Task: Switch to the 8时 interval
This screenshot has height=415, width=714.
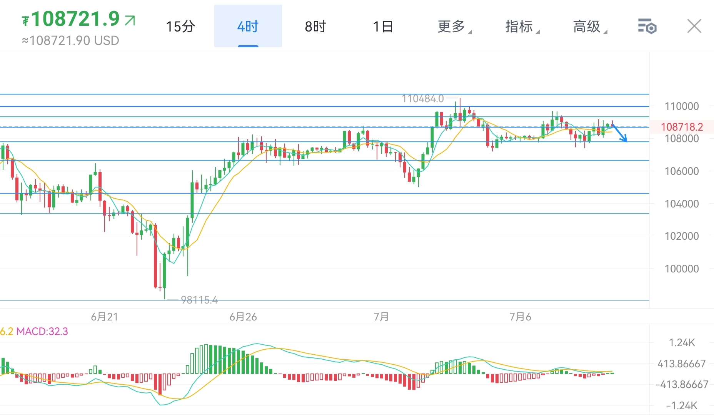Action: click(x=315, y=27)
